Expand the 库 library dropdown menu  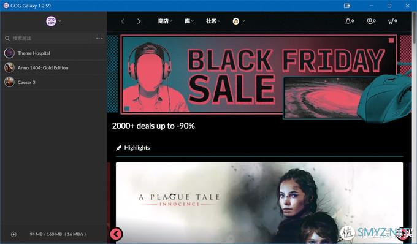[189, 21]
